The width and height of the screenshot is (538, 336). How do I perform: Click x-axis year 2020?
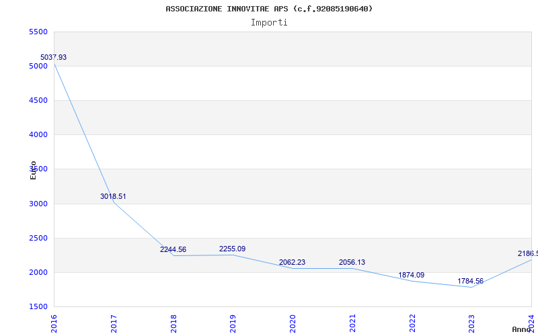[x=293, y=323]
